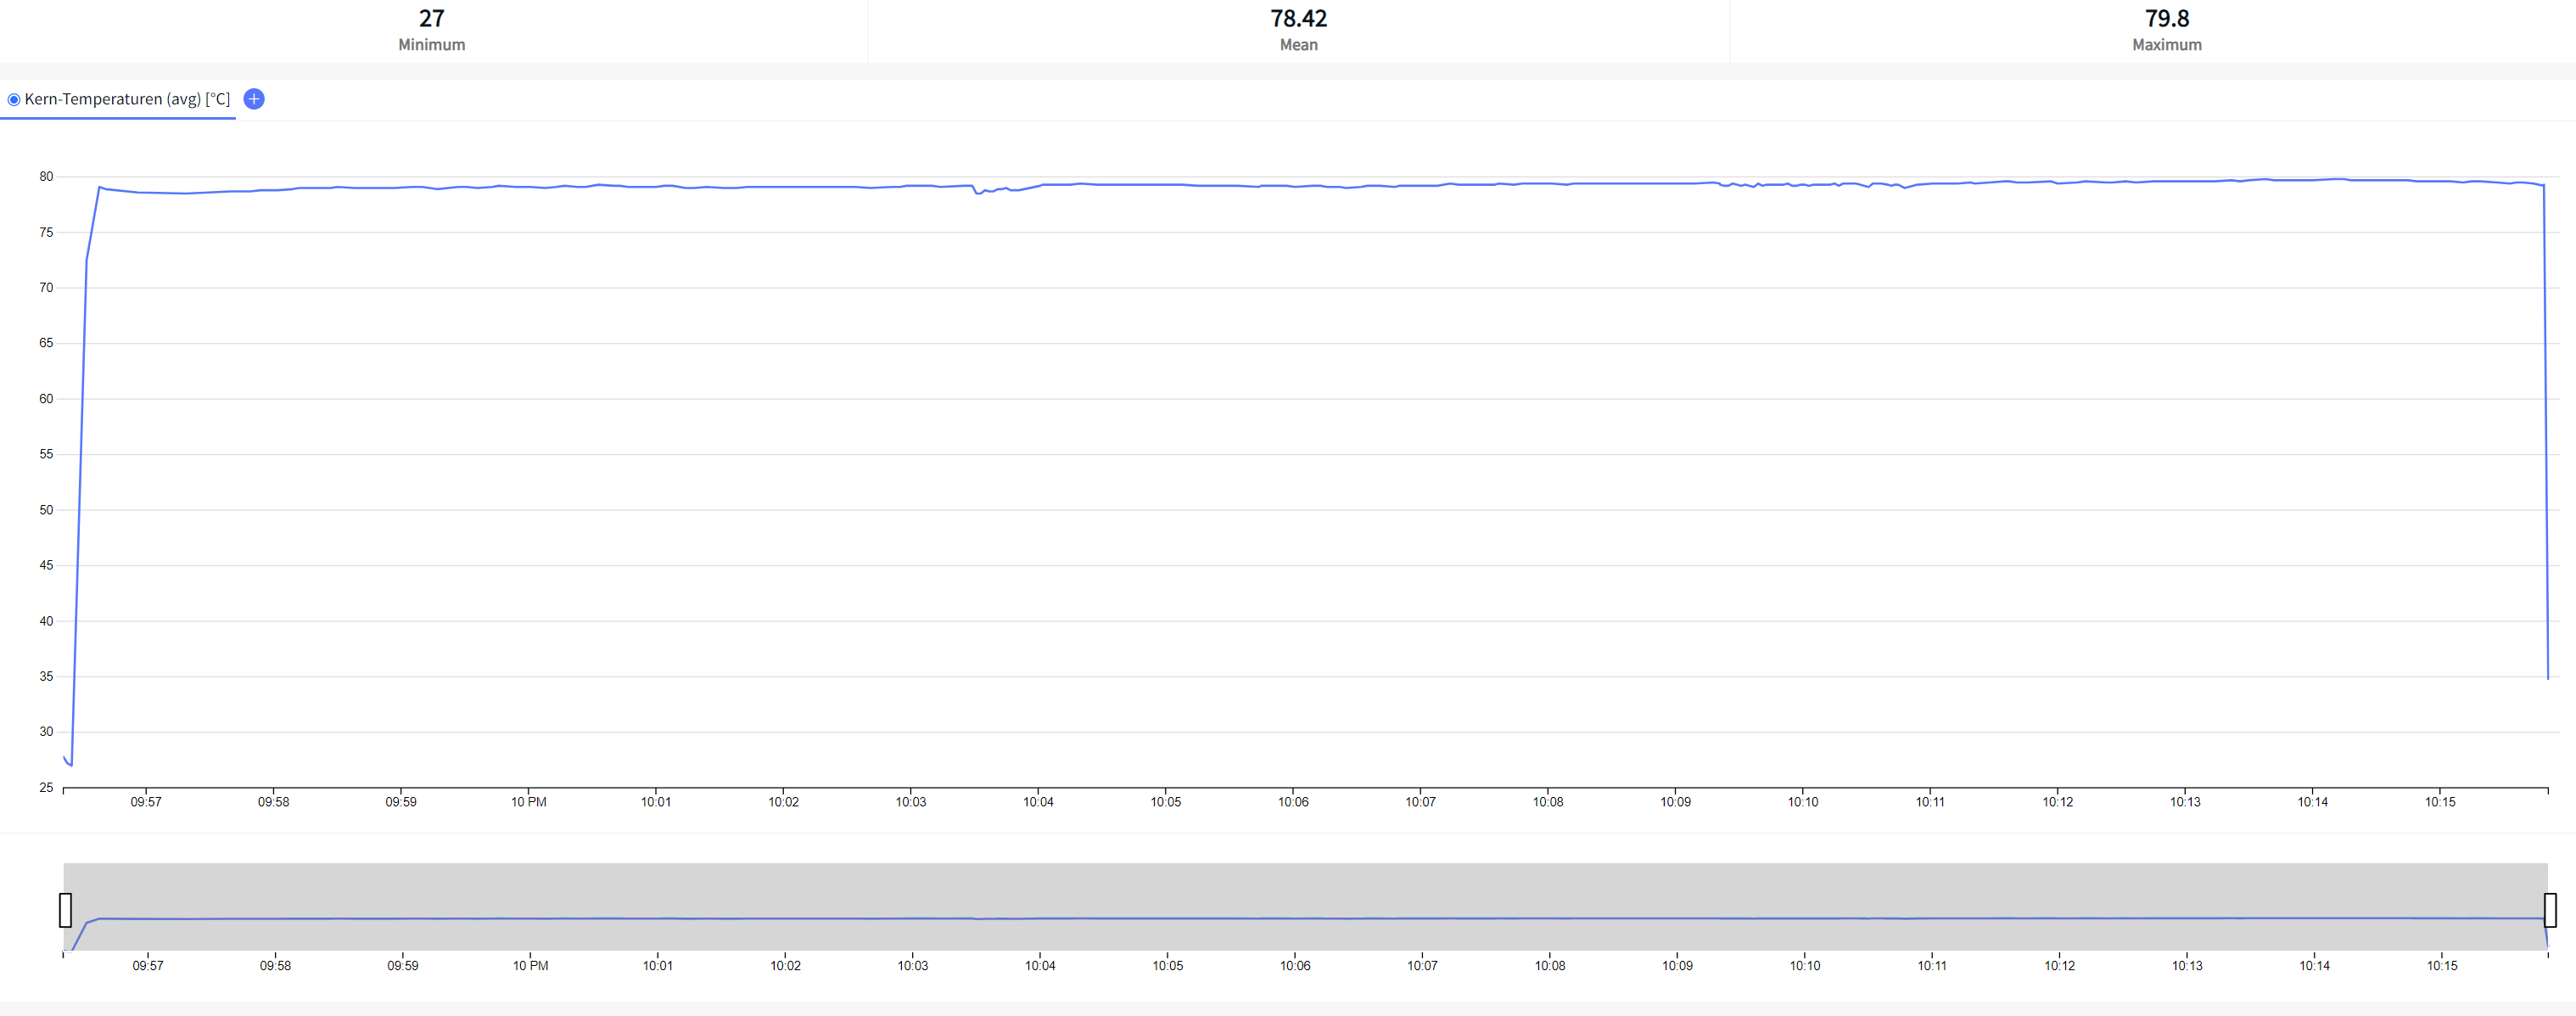Click the right range slider handle
The image size is (2576, 1016).
(2549, 910)
